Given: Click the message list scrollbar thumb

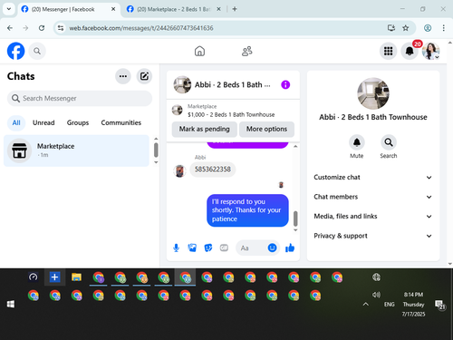Looking at the screenshot, I should click(x=295, y=219).
